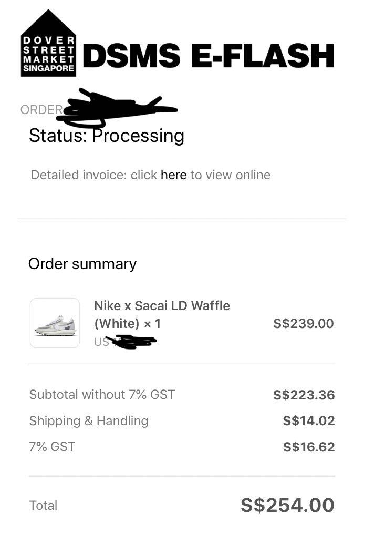
Task: Click the 'Detailed invoice: click' text
Action: click(x=94, y=175)
